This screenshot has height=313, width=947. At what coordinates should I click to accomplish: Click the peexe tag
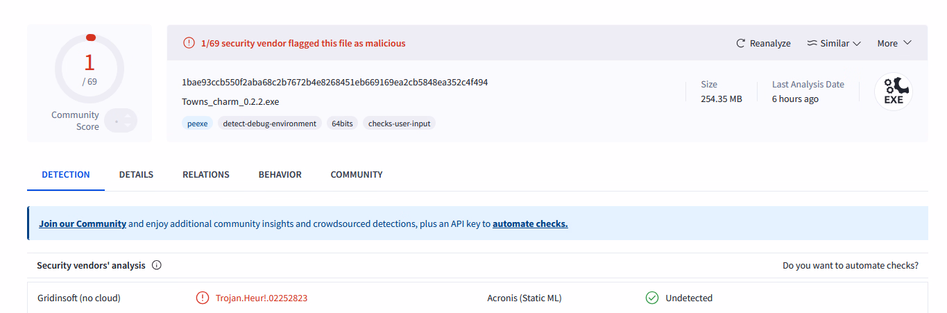point(198,124)
